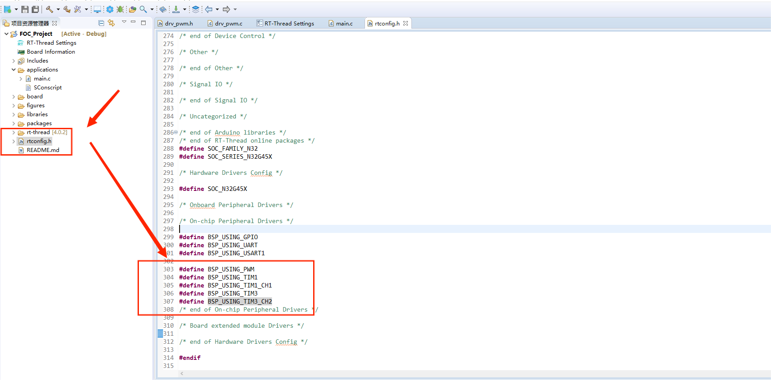Open Board Information tree item
The height and width of the screenshot is (380, 771).
click(51, 52)
